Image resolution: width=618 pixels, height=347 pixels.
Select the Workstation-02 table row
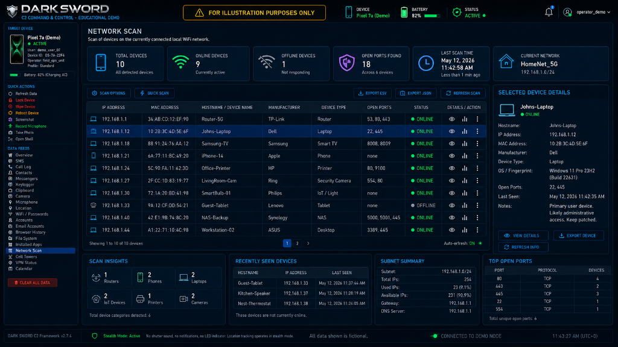coord(287,230)
